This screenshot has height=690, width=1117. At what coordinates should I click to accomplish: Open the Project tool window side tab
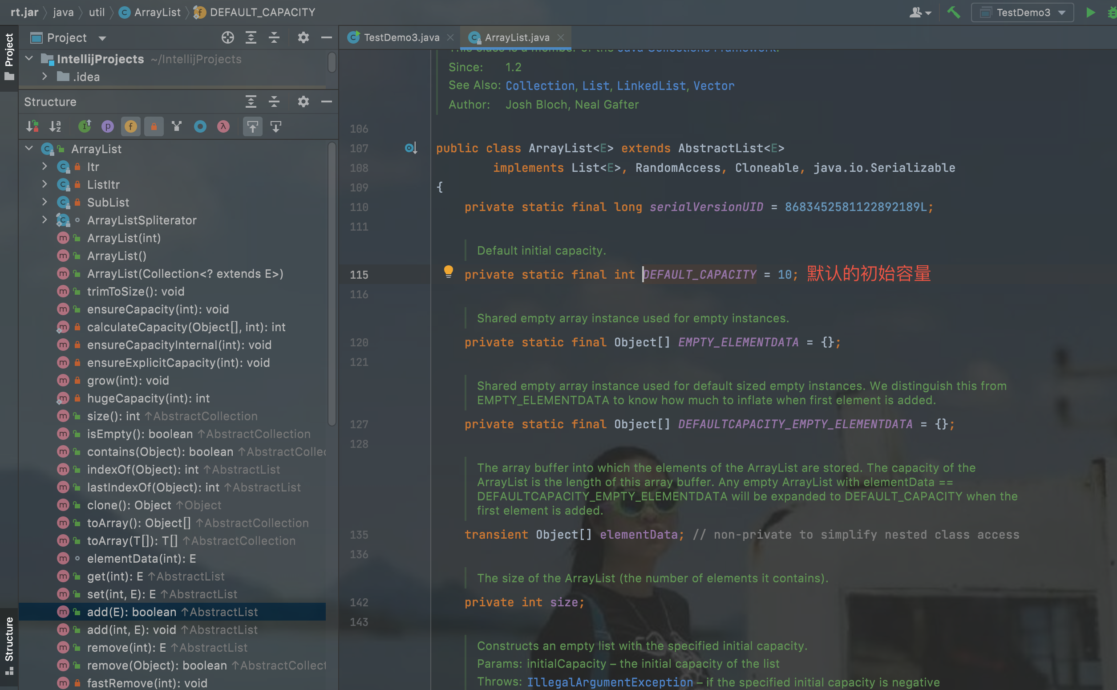(9, 57)
